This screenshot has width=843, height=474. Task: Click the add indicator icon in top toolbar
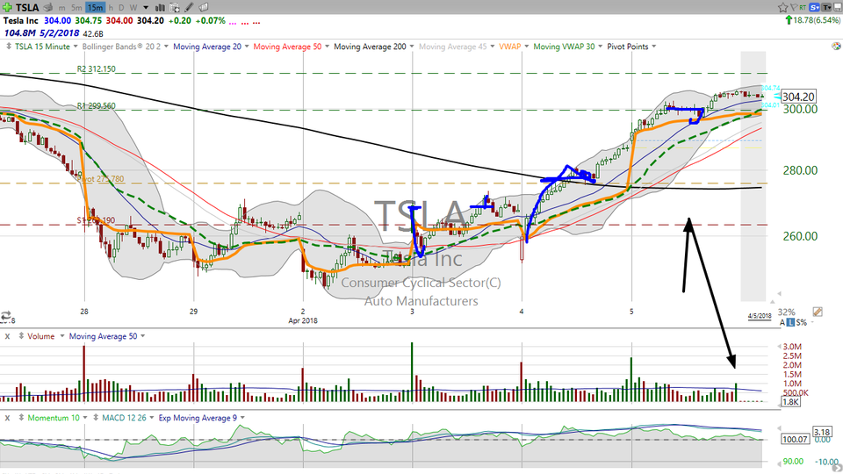coord(175,8)
